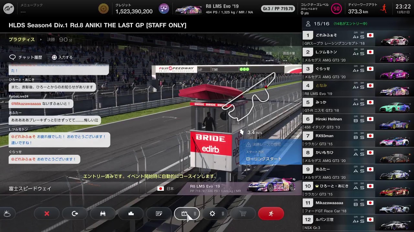The image size is (414, 232).
Task: Click the gold credits coin icon
Action: pos(103,8)
